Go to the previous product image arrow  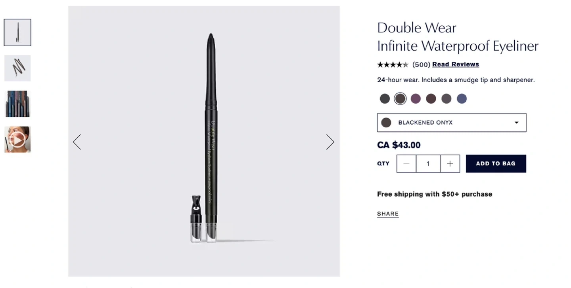point(77,142)
